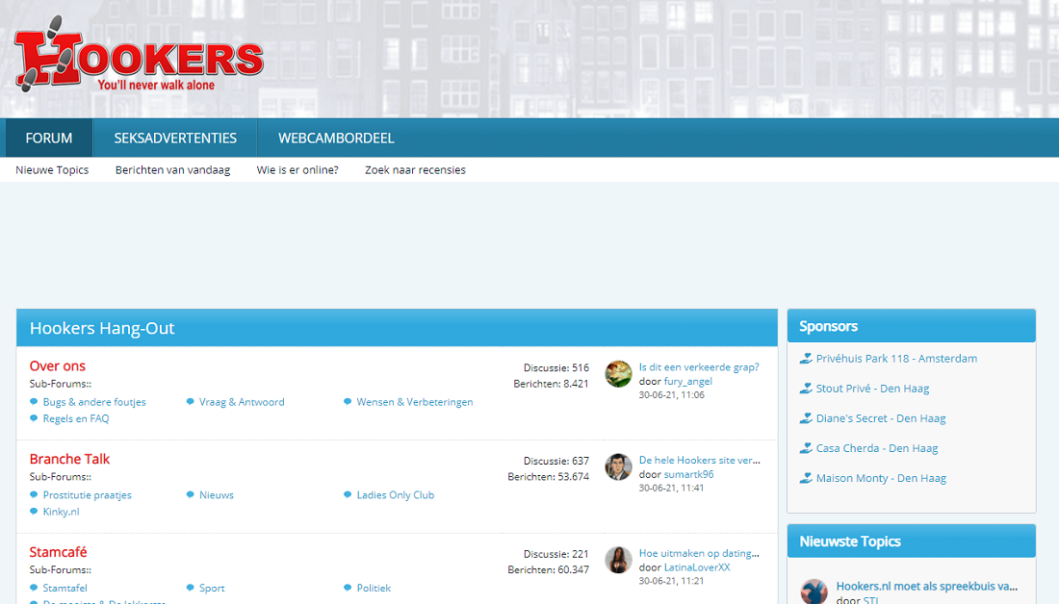
Task: Click the handshake icon beside Diane's Secret
Action: (806, 418)
